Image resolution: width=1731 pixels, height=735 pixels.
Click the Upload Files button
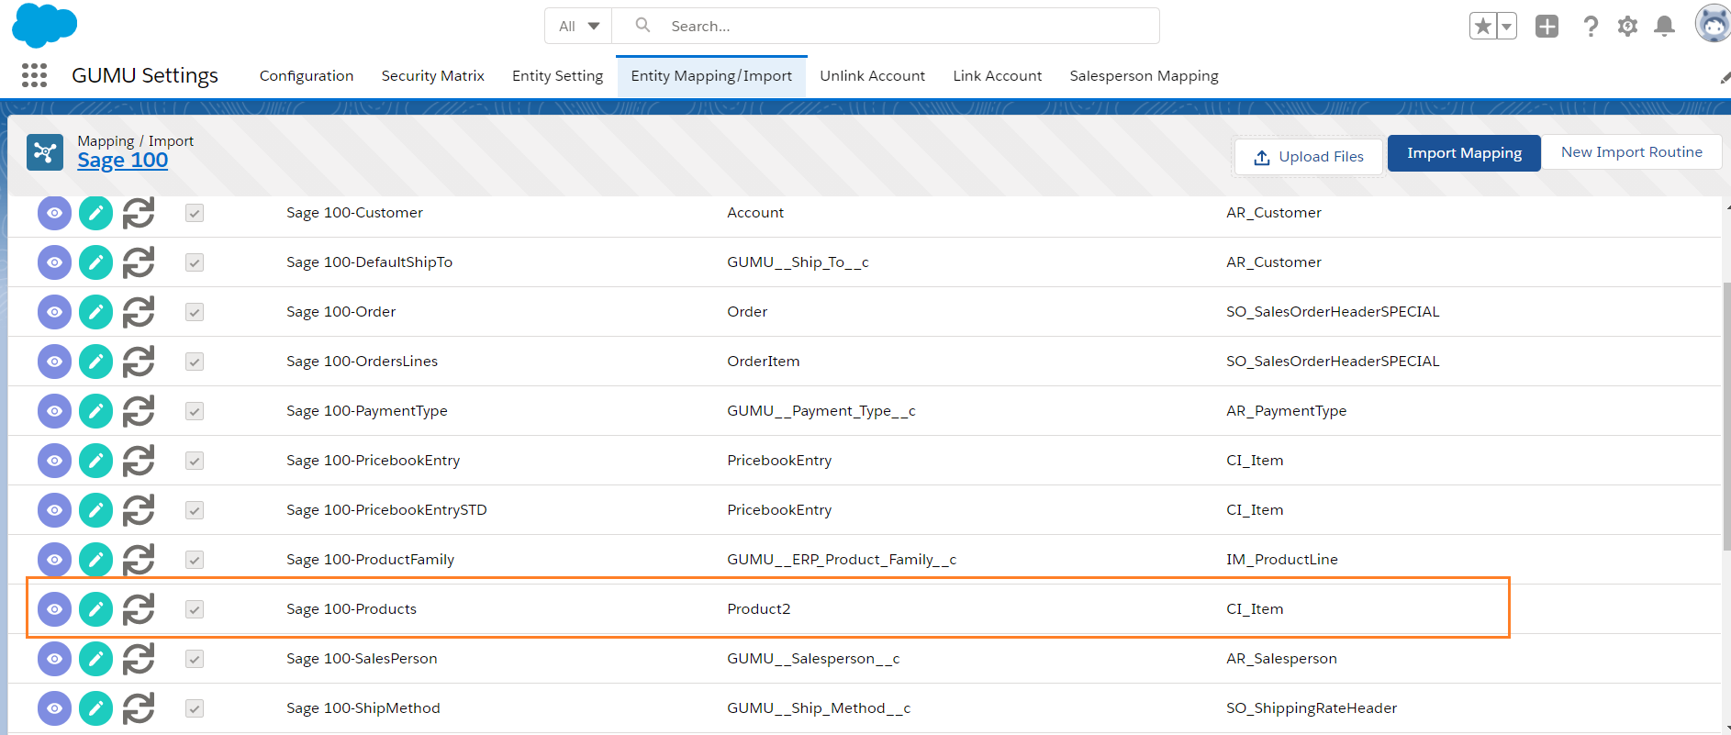pyautogui.click(x=1309, y=157)
